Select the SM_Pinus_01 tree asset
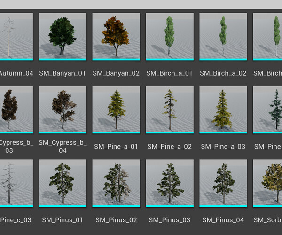The width and height of the screenshot is (282, 235). click(63, 183)
